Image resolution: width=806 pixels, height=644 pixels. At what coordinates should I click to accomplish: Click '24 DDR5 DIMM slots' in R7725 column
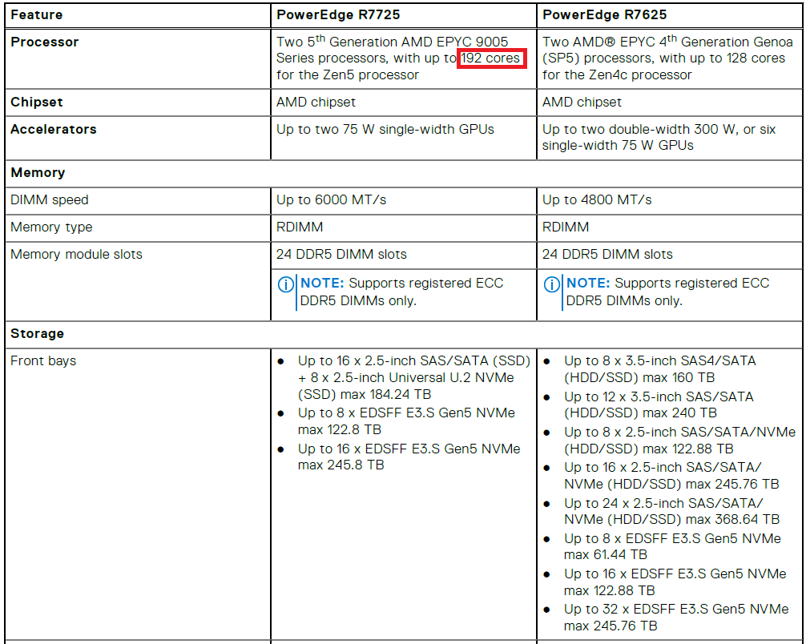pyautogui.click(x=341, y=255)
